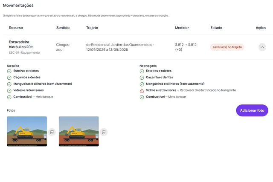
Task: Open the second excavator photo thumbnail
Action: [x=78, y=131]
